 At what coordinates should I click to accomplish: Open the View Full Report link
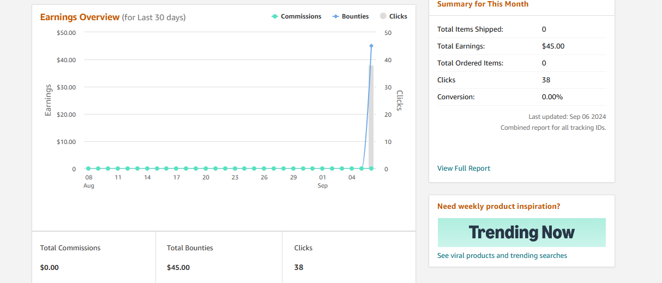(464, 168)
